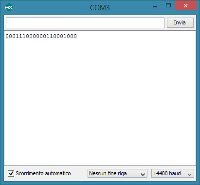Screen dimensions: 200x185
Task: Click the binary output line 000111000000110001000
Action: pos(41,36)
